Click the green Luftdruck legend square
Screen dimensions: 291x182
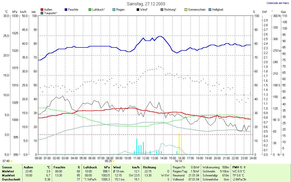(x=90, y=10)
